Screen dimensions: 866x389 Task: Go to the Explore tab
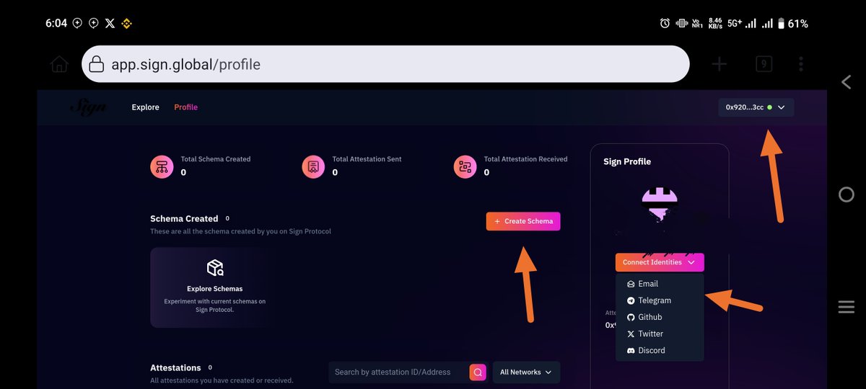click(x=145, y=107)
